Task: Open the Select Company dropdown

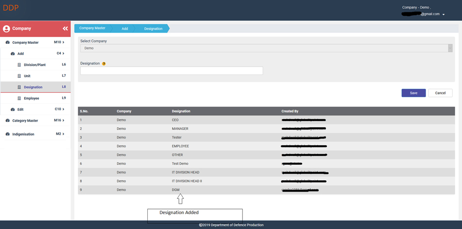Action: point(266,48)
